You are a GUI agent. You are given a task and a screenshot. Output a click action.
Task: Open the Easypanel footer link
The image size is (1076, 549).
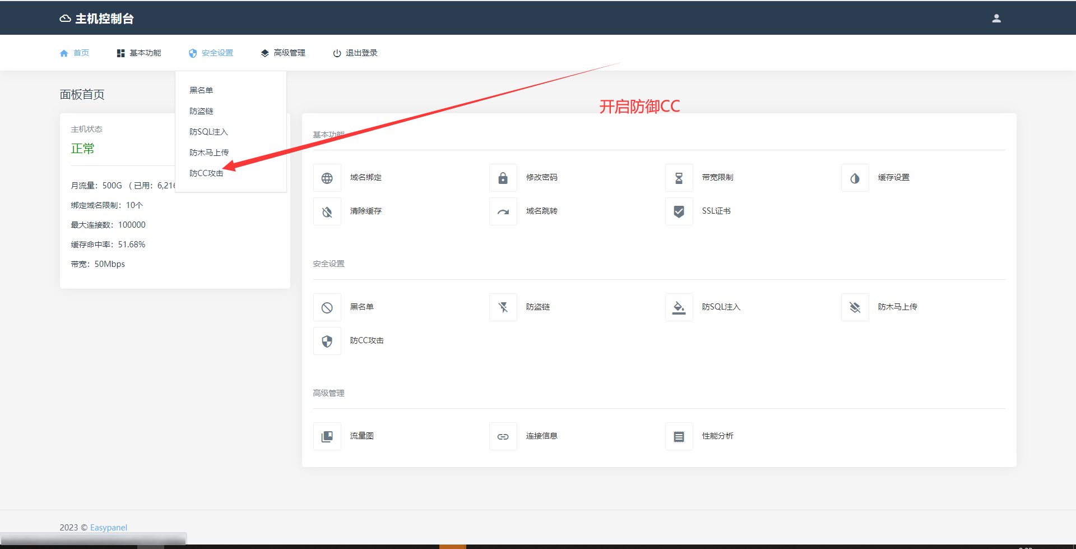[x=109, y=528]
